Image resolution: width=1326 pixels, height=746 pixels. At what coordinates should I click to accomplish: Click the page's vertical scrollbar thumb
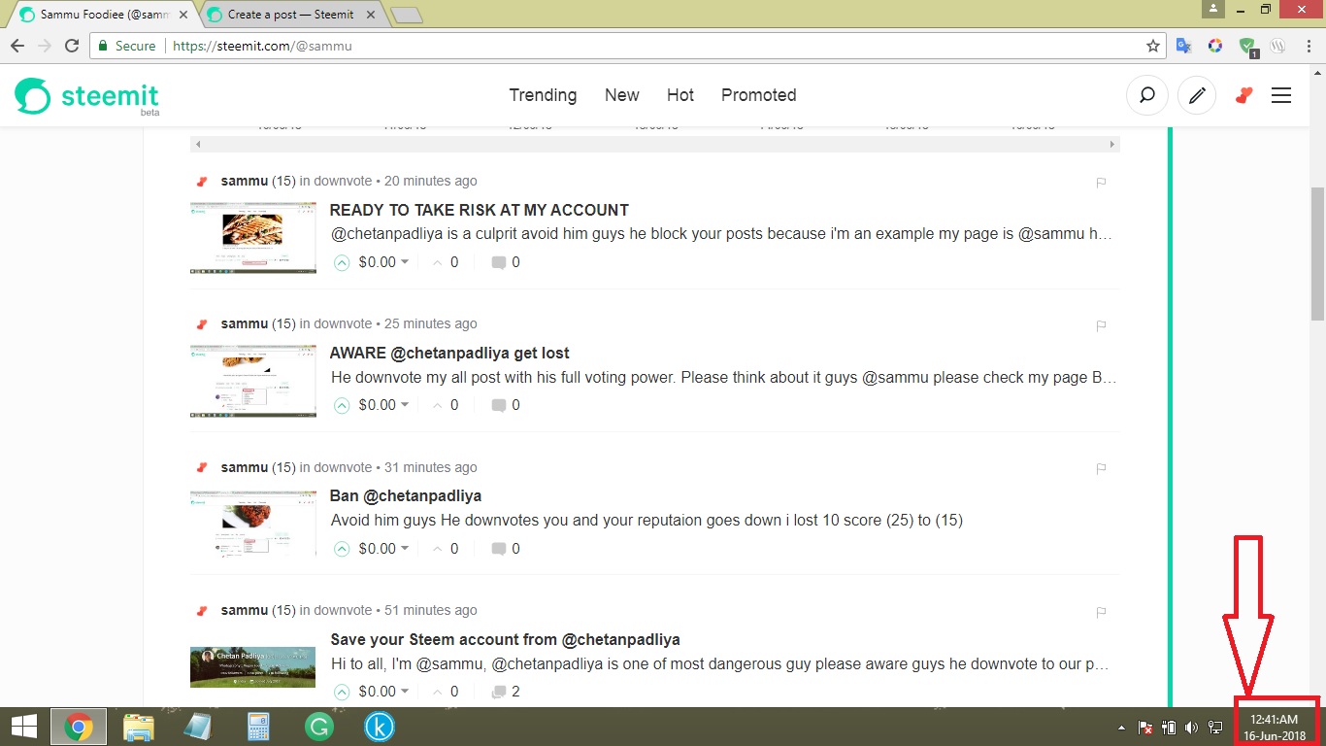tap(1317, 253)
